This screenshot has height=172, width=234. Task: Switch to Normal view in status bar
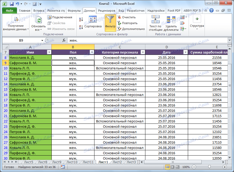tap(167, 167)
